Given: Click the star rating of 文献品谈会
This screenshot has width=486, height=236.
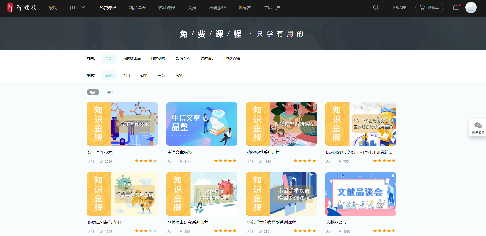Looking at the screenshot, I should point(384,231).
